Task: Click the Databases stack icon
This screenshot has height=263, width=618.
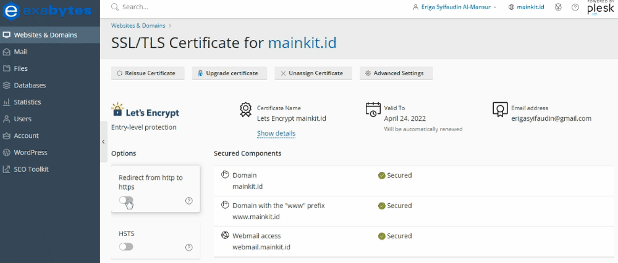Action: pyautogui.click(x=6, y=85)
